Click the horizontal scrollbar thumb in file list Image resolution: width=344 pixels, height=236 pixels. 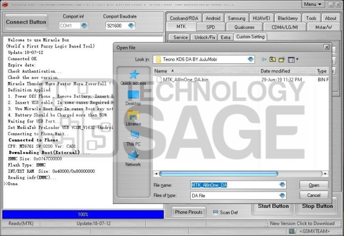pos(219,174)
